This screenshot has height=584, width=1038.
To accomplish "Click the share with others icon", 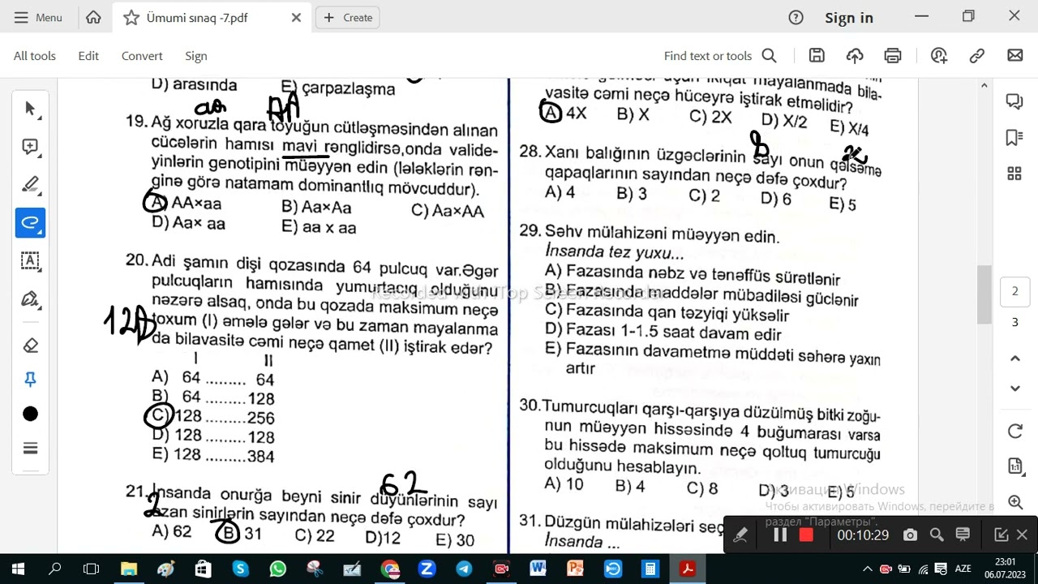I will (939, 55).
